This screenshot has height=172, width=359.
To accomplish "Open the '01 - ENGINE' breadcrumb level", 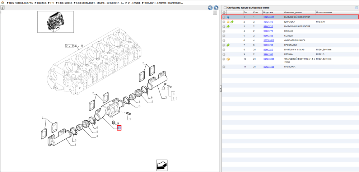I will 134,3.
